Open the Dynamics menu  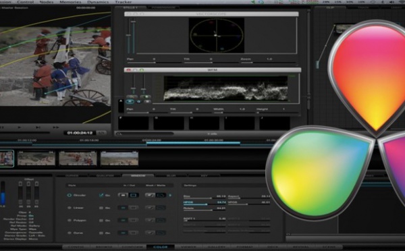pos(98,2)
